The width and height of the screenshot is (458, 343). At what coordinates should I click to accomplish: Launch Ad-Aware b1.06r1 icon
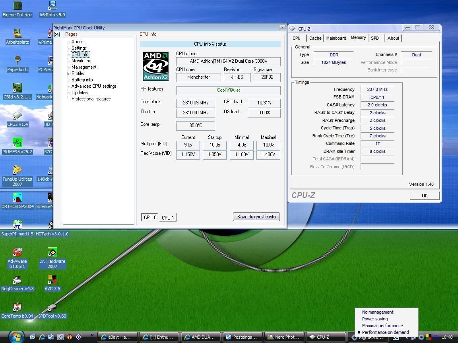[17, 258]
